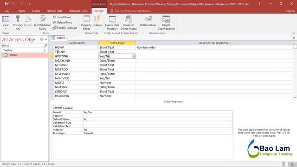
Task: Click Rename/Delete Macro
Action: pos(129,23)
